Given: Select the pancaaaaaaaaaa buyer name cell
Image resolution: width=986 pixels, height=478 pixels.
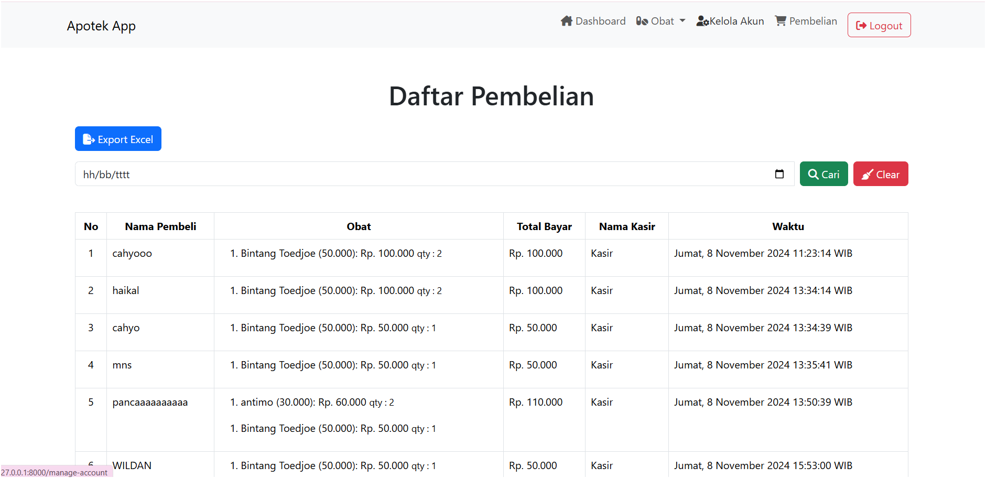Looking at the screenshot, I should (150, 403).
